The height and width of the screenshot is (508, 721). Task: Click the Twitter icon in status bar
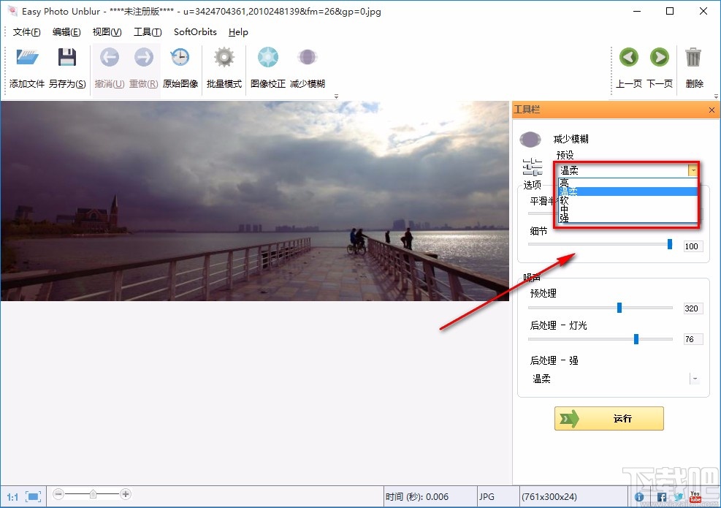[x=677, y=496]
